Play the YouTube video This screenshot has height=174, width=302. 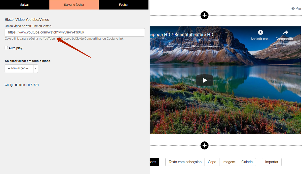(205, 80)
